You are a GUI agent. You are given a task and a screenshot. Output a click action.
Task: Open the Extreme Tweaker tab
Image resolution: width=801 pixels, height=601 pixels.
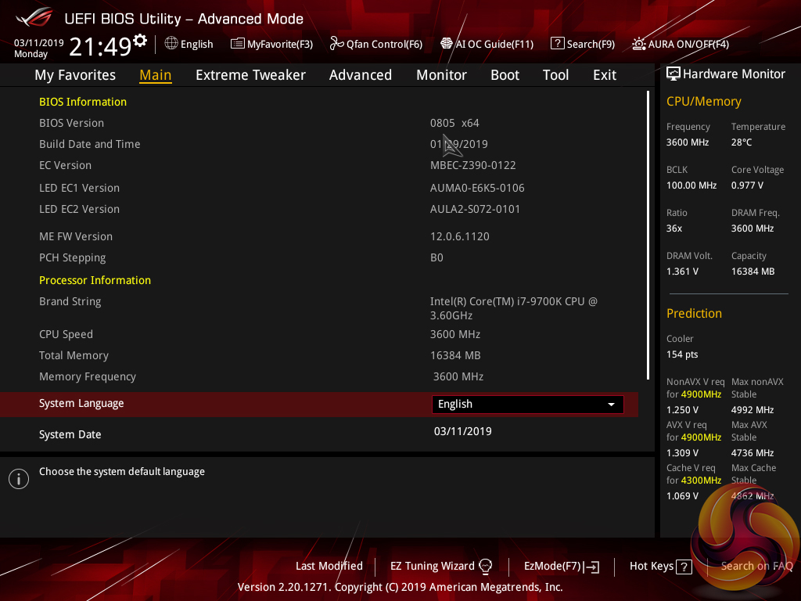pos(250,75)
